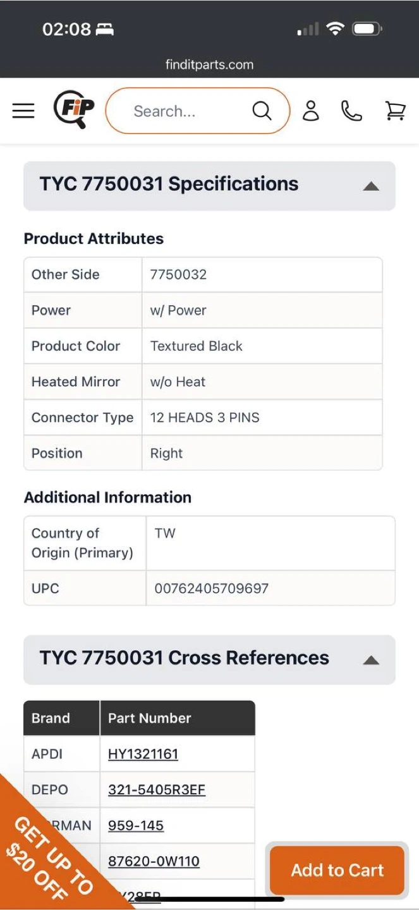Follow the 959-145 part number link
419x910 pixels.
pyautogui.click(x=136, y=825)
